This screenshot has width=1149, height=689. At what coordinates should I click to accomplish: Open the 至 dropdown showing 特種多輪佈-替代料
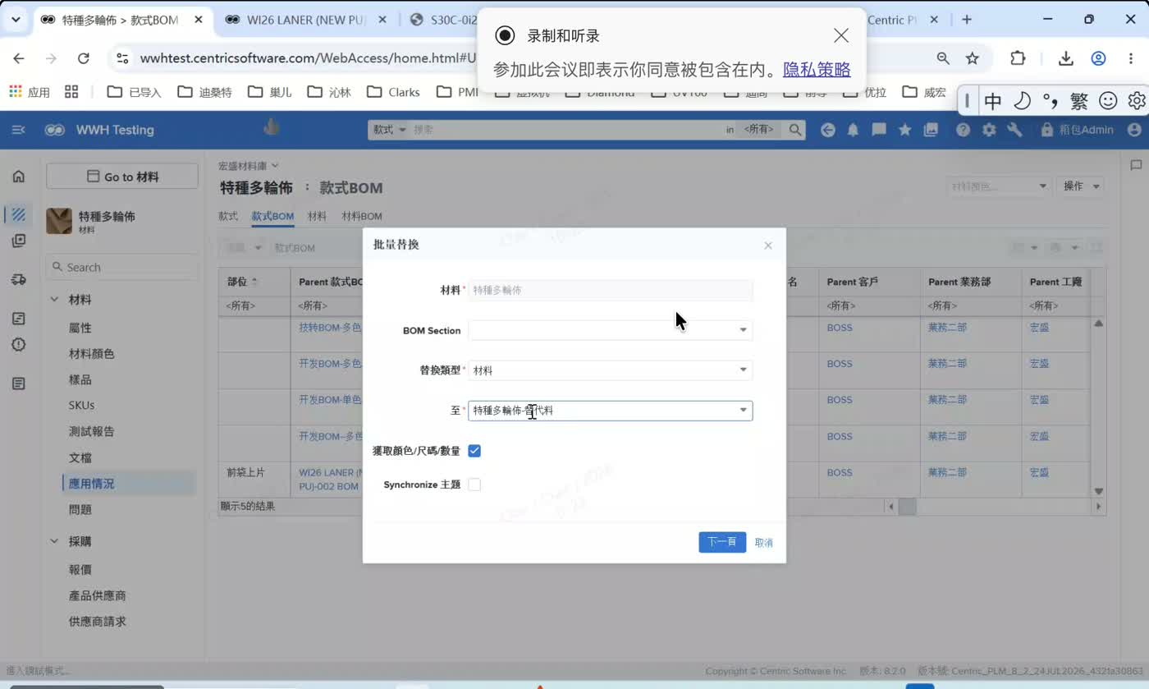pyautogui.click(x=610, y=411)
